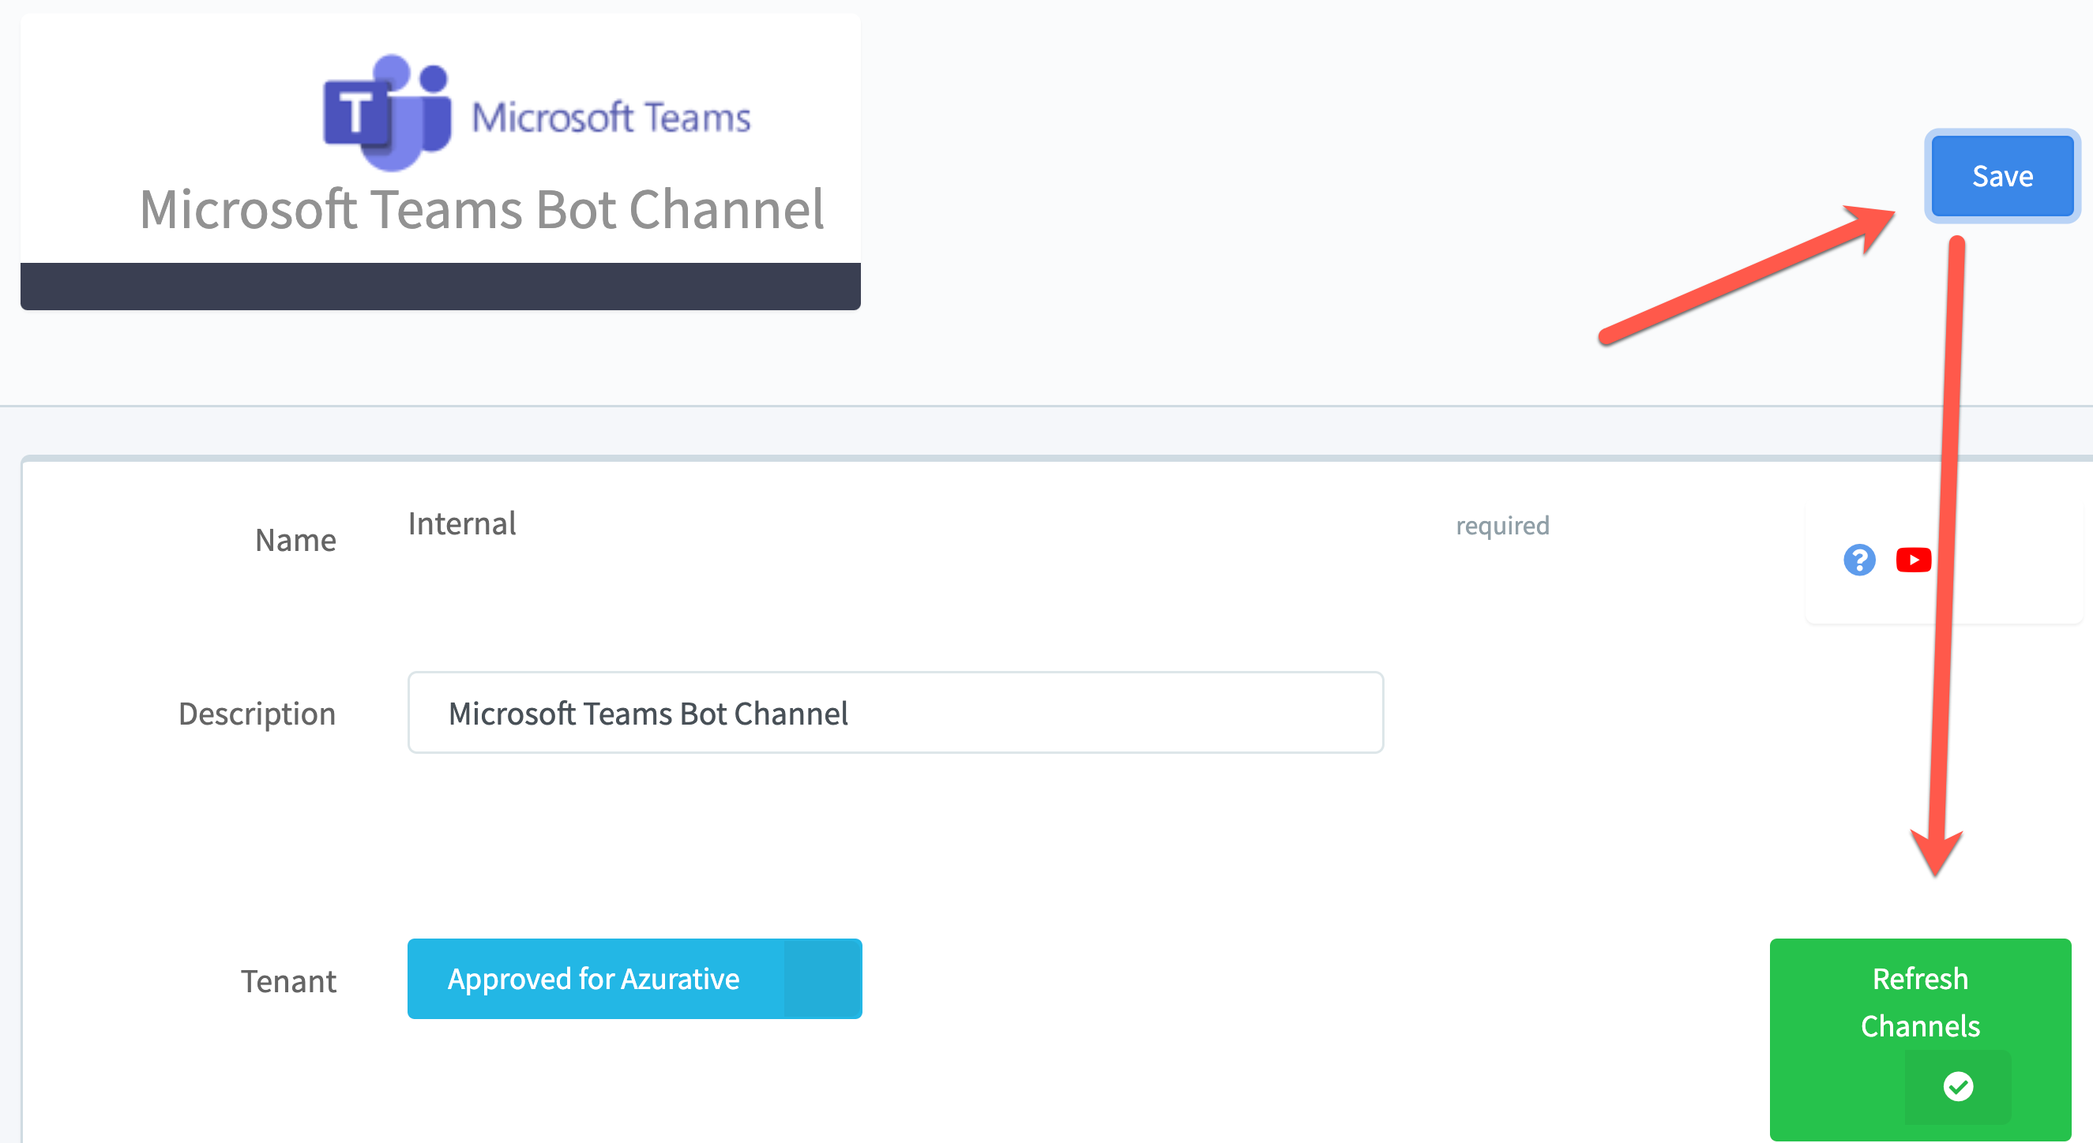Click the blue Save button
Image resolution: width=2093 pixels, height=1143 pixels.
(x=2002, y=176)
